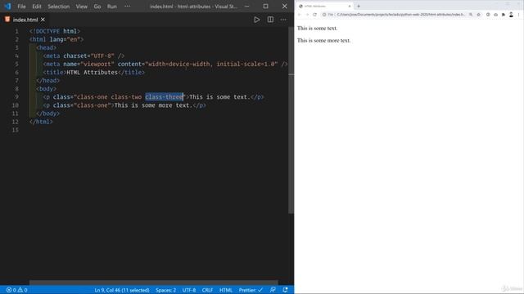Click the viewport meta tag line
Viewport: 524px width, 294px height.
point(165,64)
